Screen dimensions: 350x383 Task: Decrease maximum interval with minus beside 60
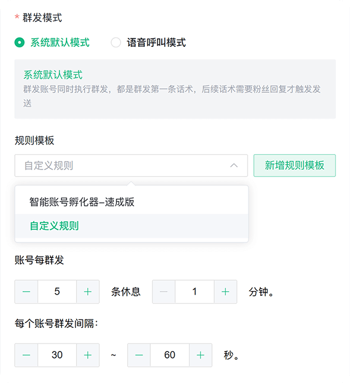click(139, 355)
